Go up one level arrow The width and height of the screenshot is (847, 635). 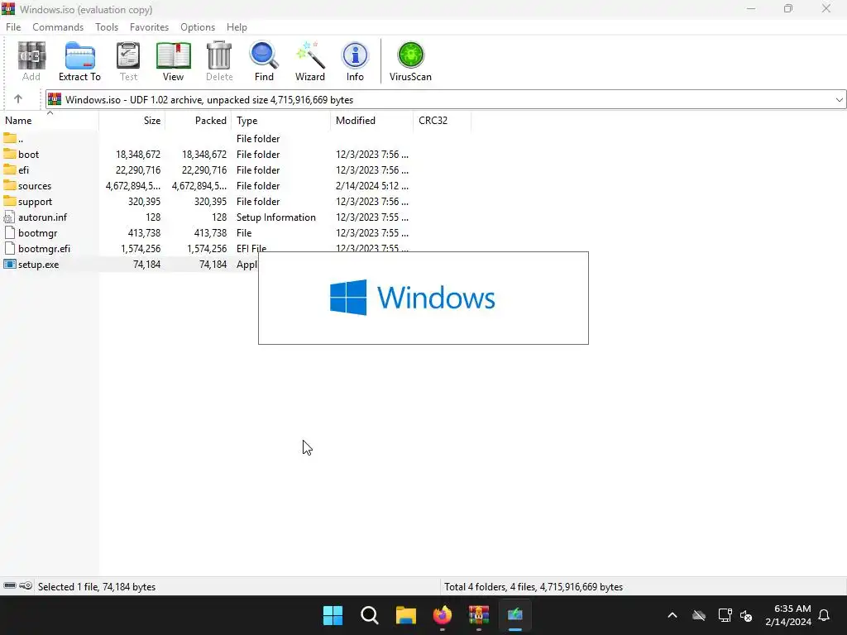tap(18, 99)
